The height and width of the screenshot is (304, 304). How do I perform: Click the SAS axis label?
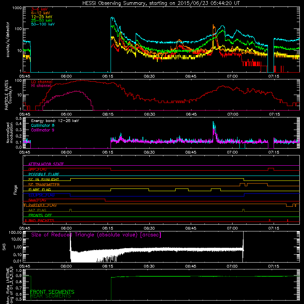(x=4, y=247)
